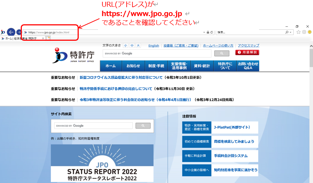Click the 用語解説 glossary button
The image size is (313, 183).
pyautogui.click(x=247, y=53)
